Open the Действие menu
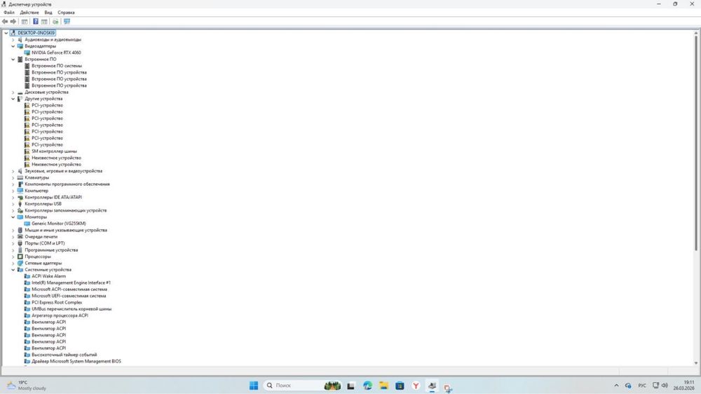This screenshot has width=701, height=394. click(x=29, y=13)
